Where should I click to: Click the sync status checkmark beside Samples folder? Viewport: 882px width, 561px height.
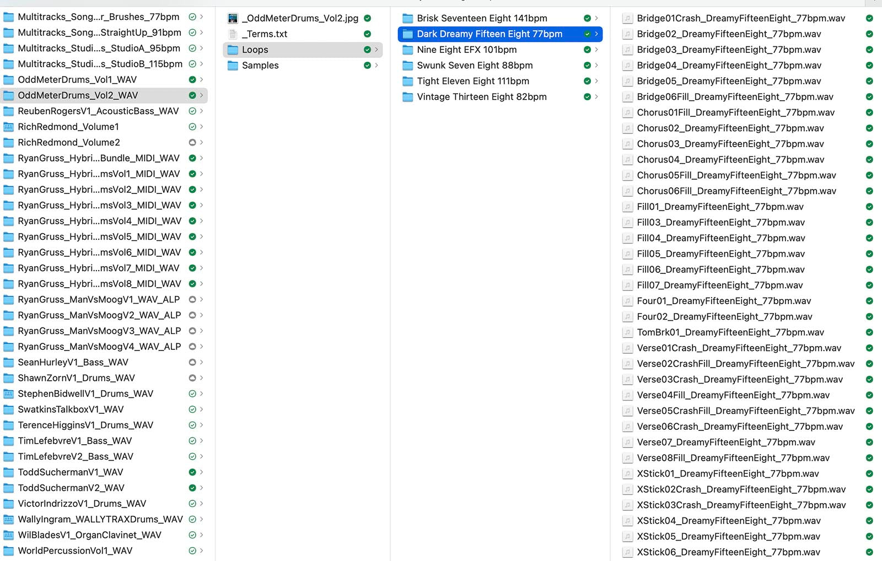pos(367,66)
